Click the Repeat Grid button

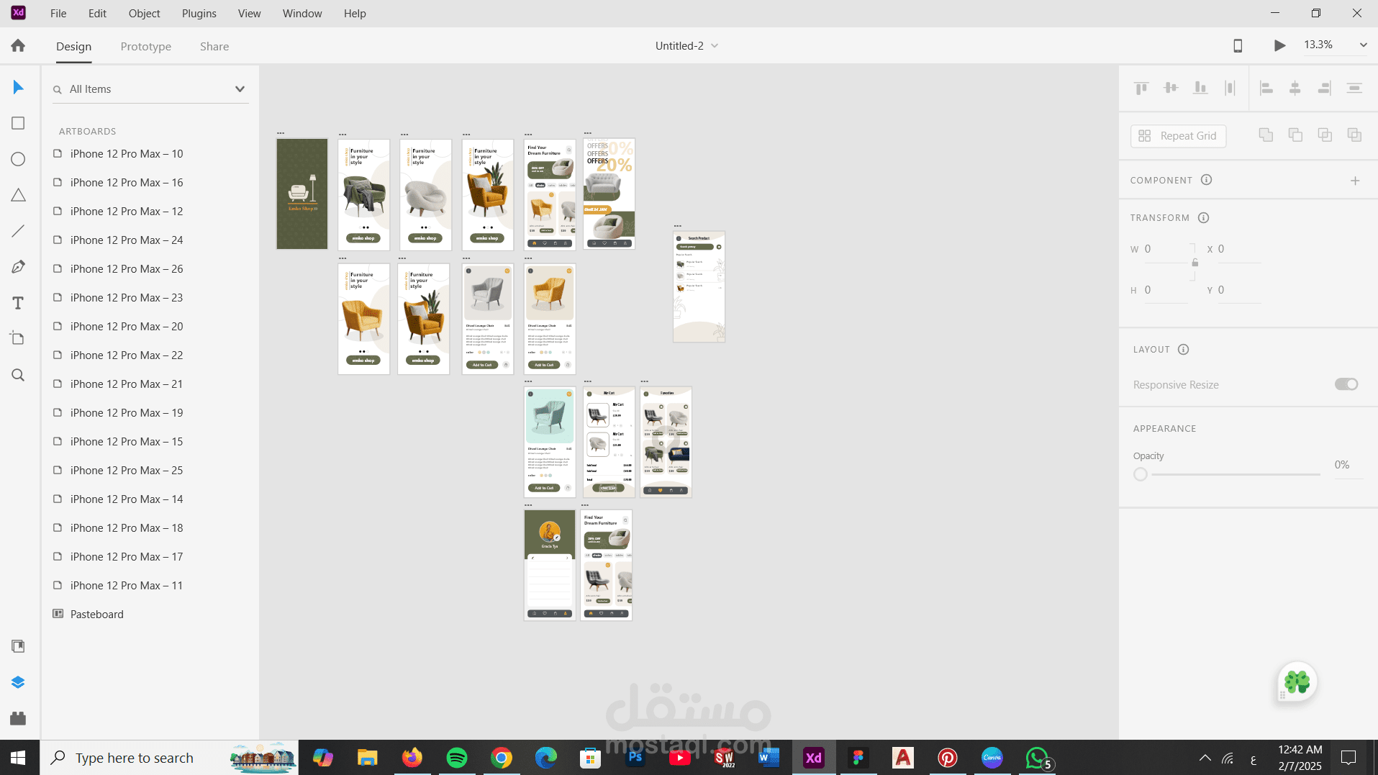pyautogui.click(x=1178, y=136)
